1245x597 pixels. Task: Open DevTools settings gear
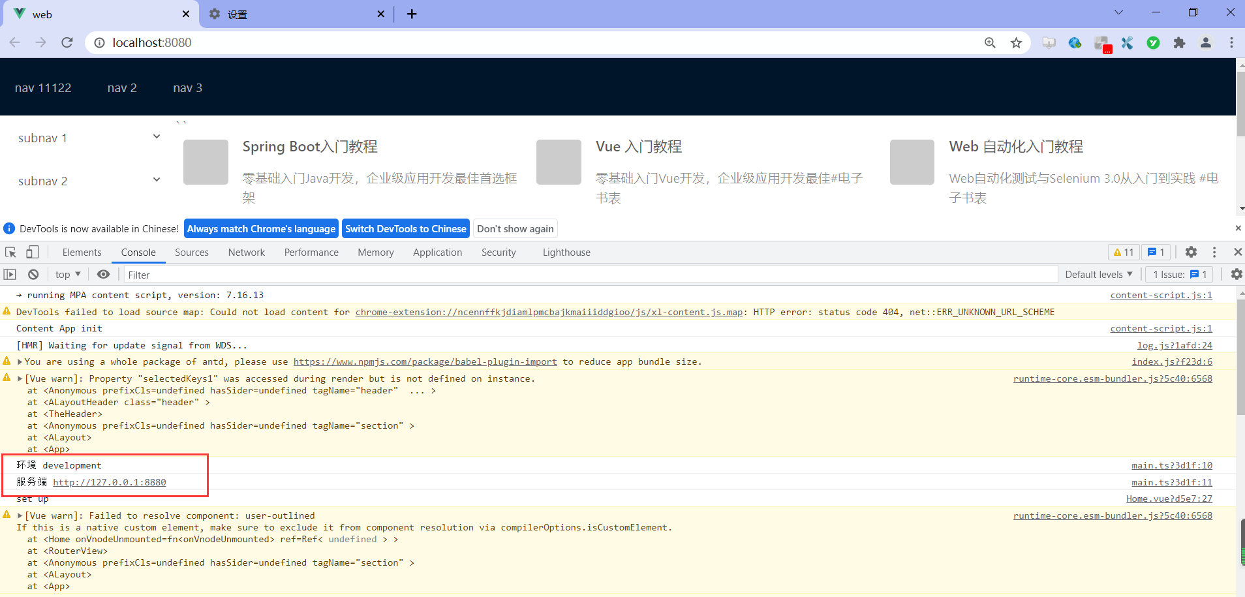[1191, 252]
